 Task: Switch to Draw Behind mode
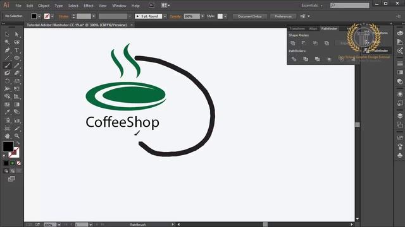13,171
